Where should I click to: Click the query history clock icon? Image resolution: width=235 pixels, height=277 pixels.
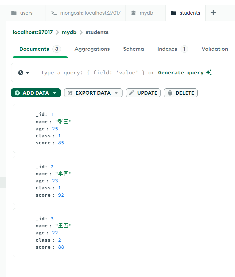[x=21, y=73]
